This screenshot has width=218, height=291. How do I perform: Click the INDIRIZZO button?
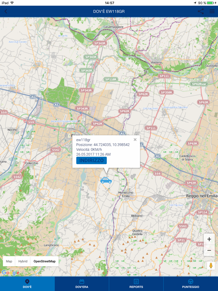point(91,160)
